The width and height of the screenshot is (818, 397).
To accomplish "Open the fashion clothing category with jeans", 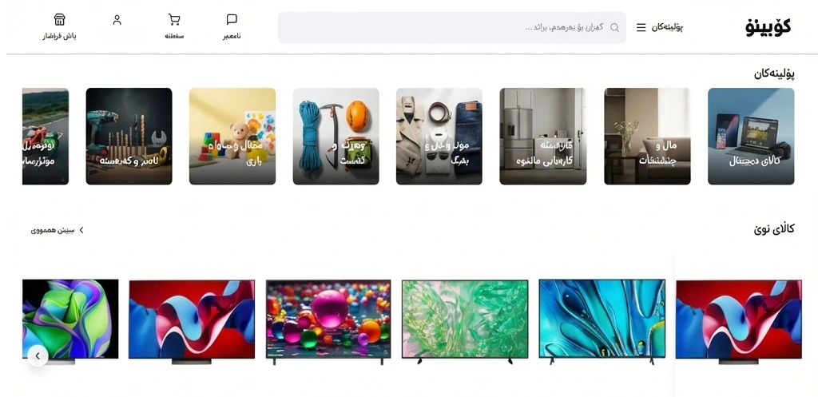I will click(439, 136).
